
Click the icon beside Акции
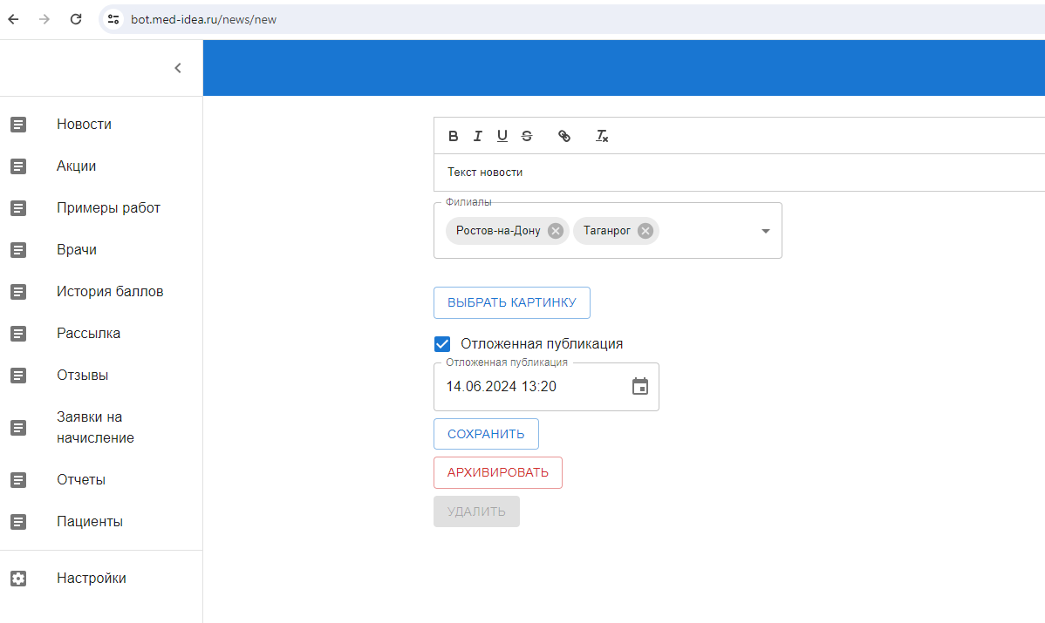click(18, 166)
